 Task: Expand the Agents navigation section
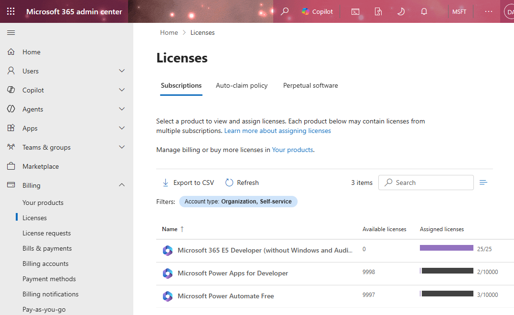tap(122, 109)
